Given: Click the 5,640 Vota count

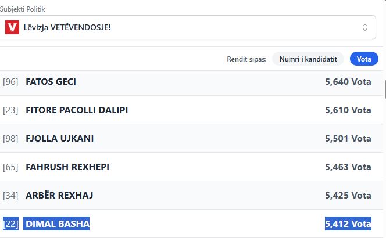Looking at the screenshot, I should [348, 82].
